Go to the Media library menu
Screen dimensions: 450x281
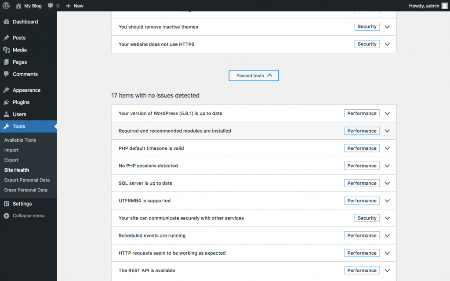pos(29,50)
